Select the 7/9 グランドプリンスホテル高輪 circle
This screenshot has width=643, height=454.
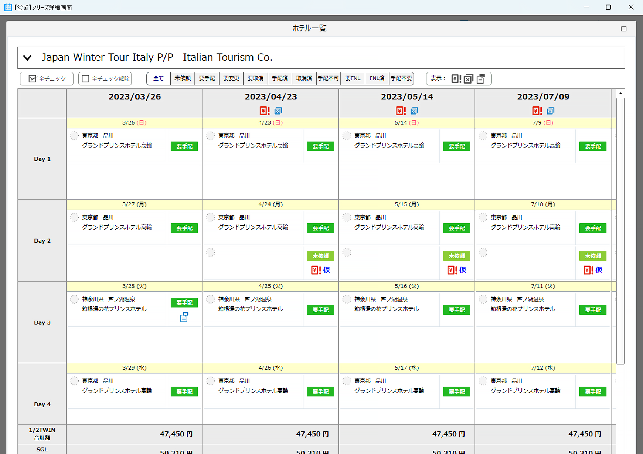[483, 136]
